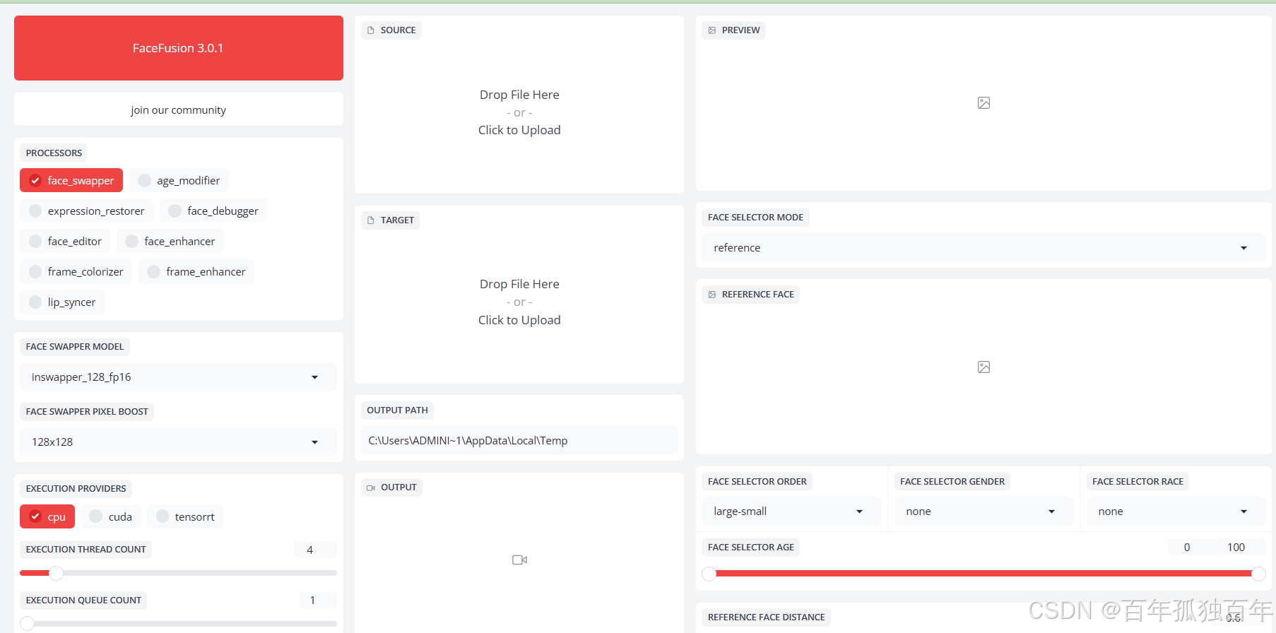Click the Face Selector Age left slider handle
Viewport: 1276px width, 633px height.
709,574
